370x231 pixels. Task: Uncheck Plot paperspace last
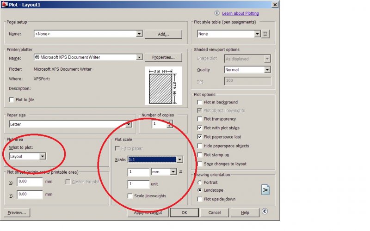[200, 137]
